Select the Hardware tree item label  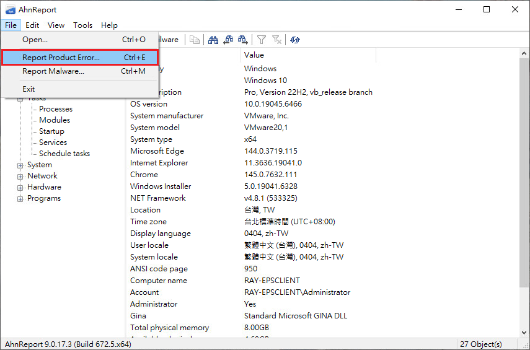coord(44,187)
